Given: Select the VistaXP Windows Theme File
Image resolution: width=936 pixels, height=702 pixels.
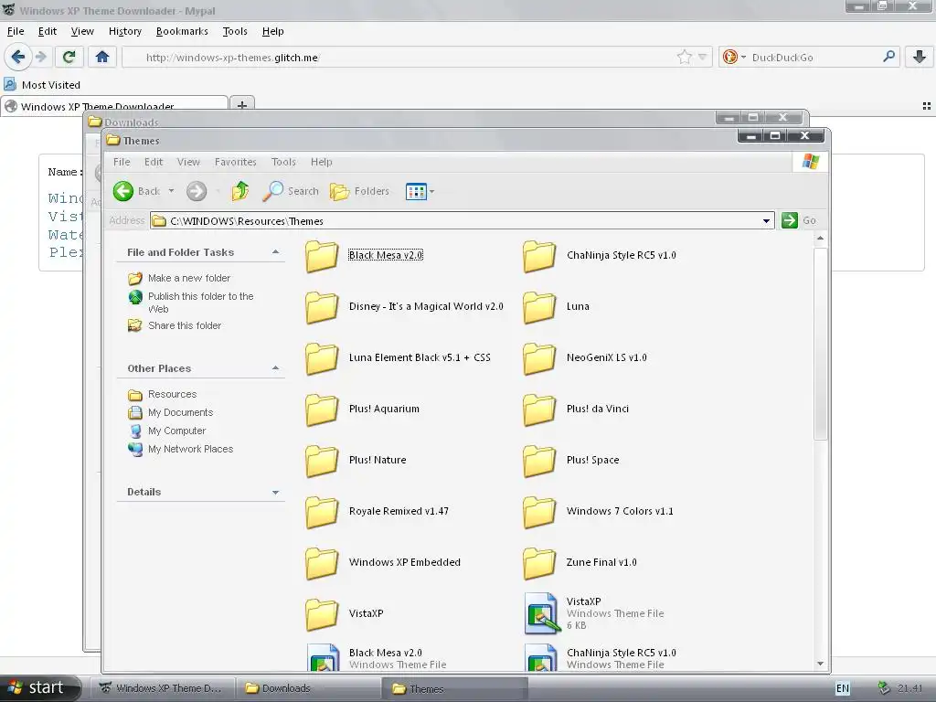Looking at the screenshot, I should tap(593, 613).
